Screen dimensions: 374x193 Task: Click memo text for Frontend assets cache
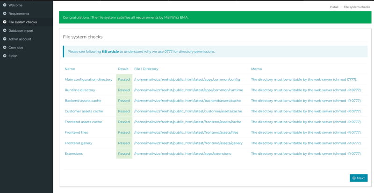click(306, 122)
